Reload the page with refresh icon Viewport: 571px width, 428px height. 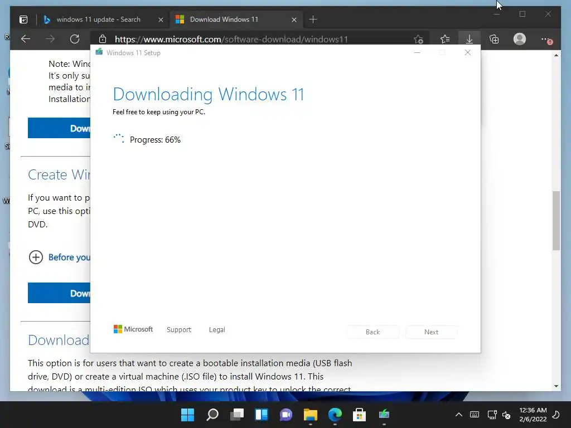(75, 39)
